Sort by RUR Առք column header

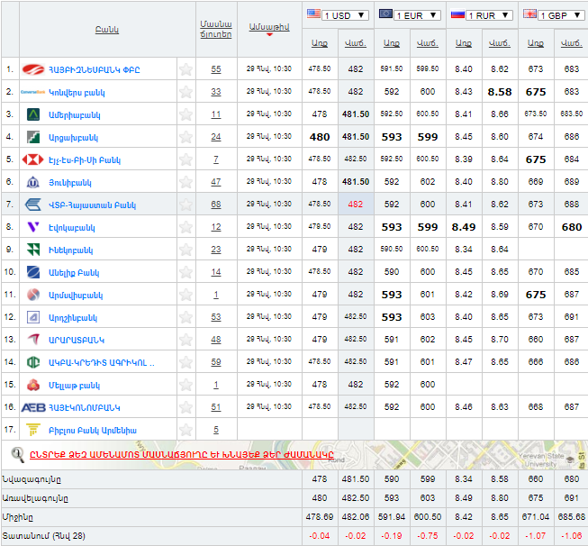coord(464,43)
